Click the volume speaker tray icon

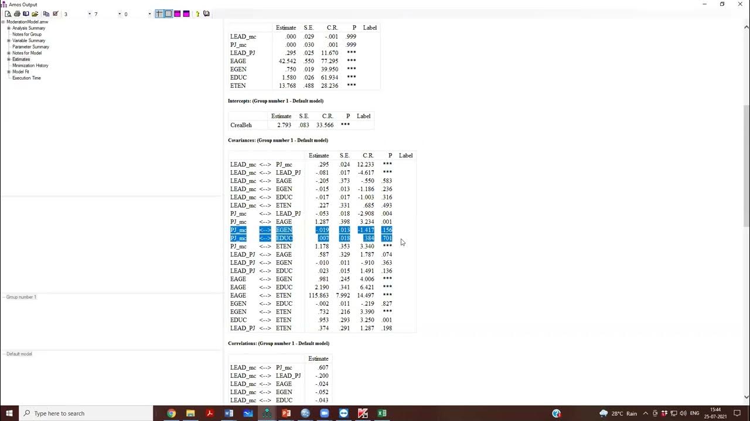tap(683, 413)
